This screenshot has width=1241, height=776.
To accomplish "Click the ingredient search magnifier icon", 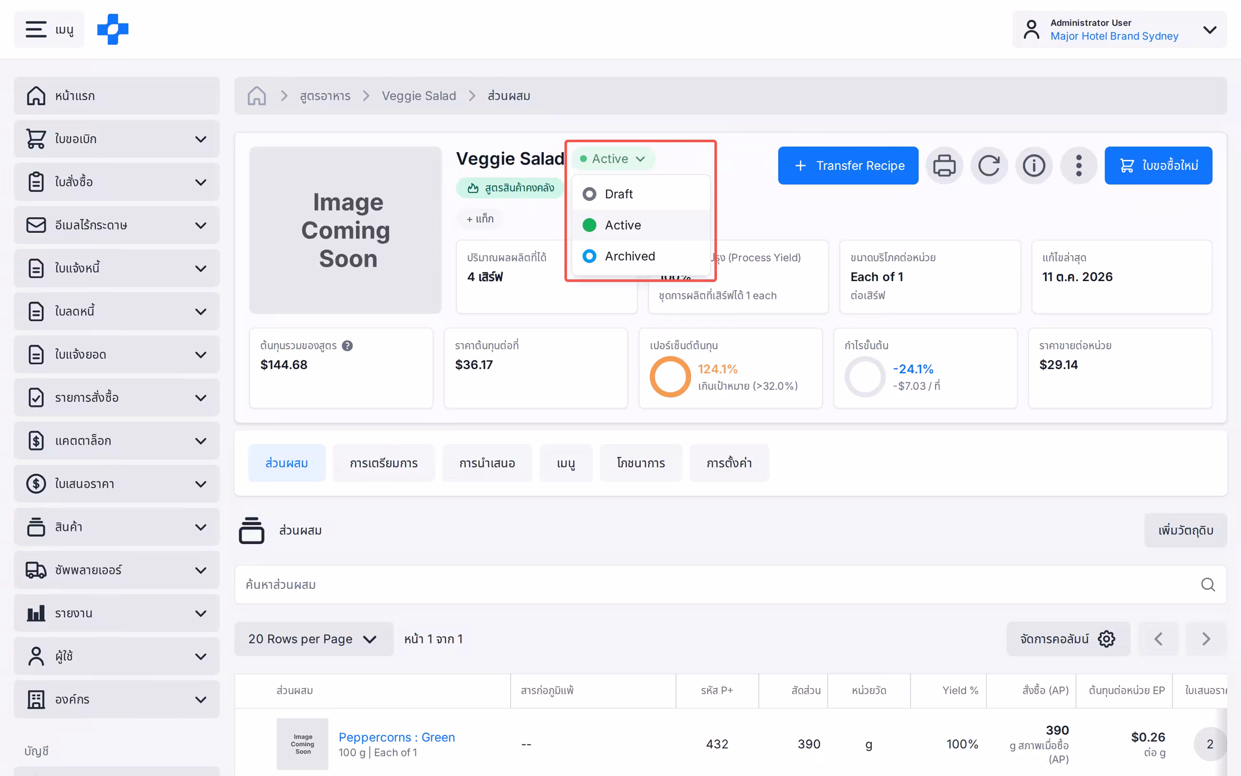I will [x=1208, y=585].
